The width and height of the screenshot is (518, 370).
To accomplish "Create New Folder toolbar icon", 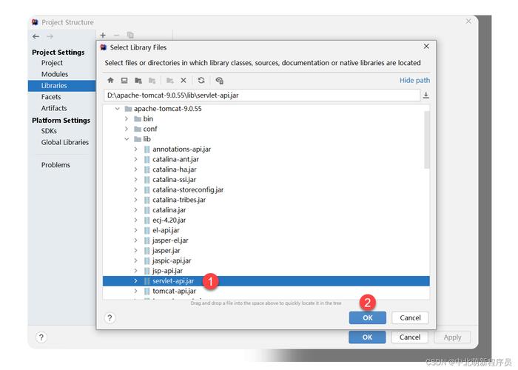I will [x=169, y=80].
